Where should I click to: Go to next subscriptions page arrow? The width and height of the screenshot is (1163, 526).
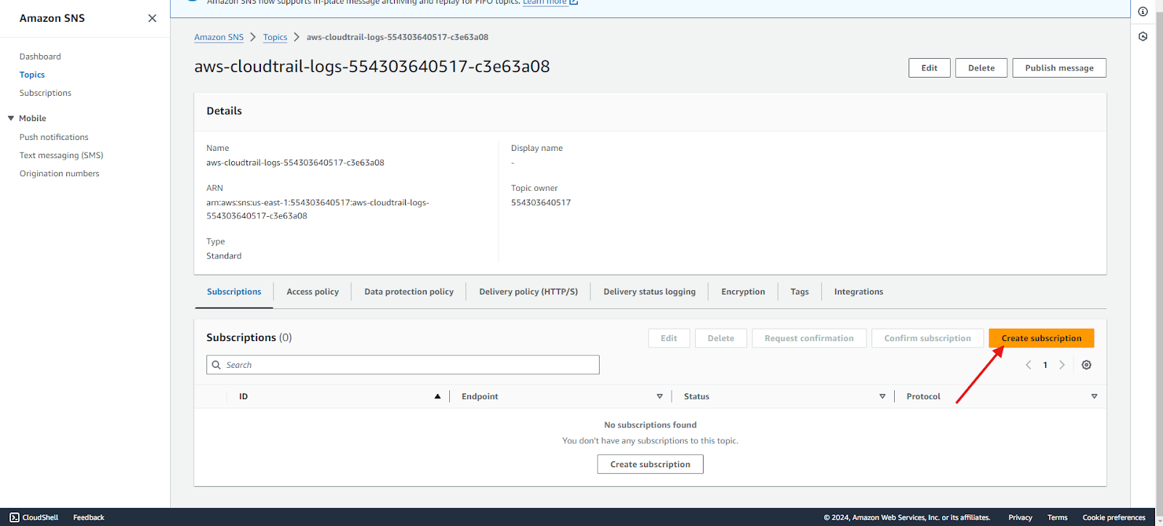pyautogui.click(x=1062, y=365)
